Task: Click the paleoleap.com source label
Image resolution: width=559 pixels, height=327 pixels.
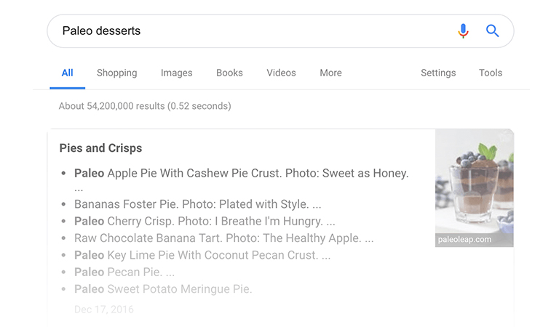Action: pyautogui.click(x=464, y=240)
